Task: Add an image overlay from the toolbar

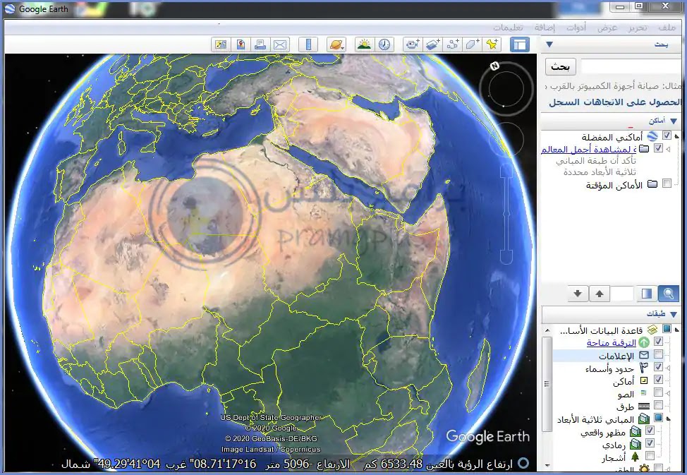Action: tap(432, 44)
